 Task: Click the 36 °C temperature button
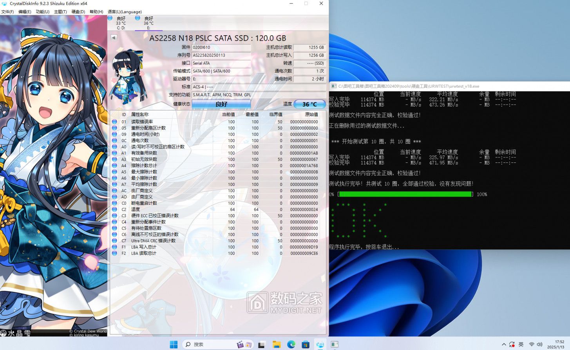pyautogui.click(x=309, y=104)
